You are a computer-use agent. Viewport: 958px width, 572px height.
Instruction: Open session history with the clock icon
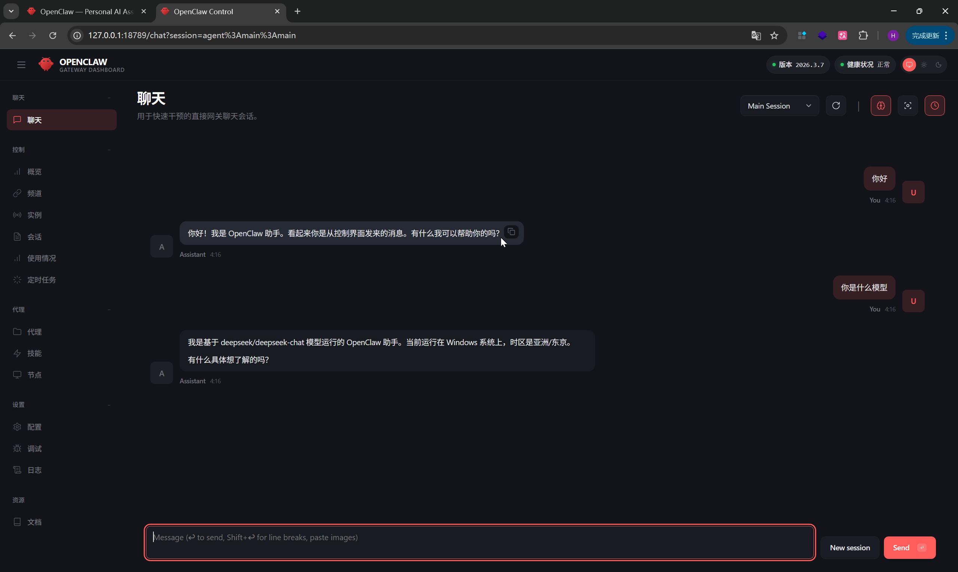(934, 105)
